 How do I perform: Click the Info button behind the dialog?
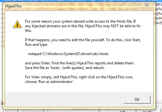click(x=123, y=111)
